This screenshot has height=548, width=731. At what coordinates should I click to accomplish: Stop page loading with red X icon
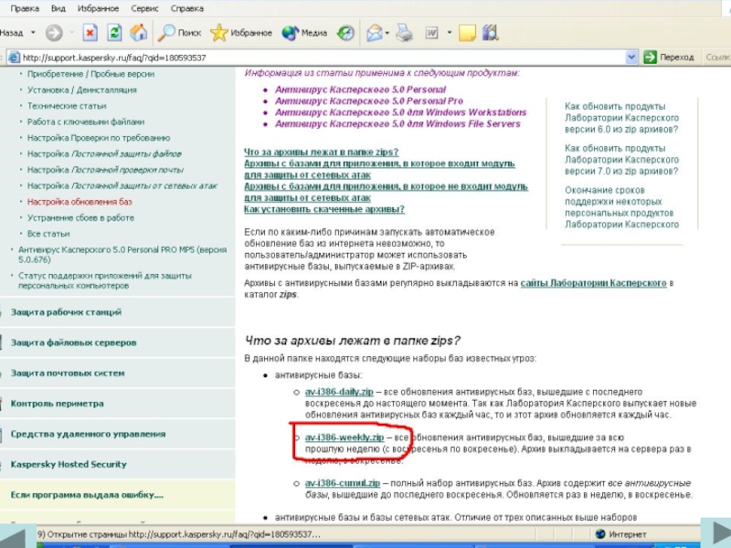90,33
